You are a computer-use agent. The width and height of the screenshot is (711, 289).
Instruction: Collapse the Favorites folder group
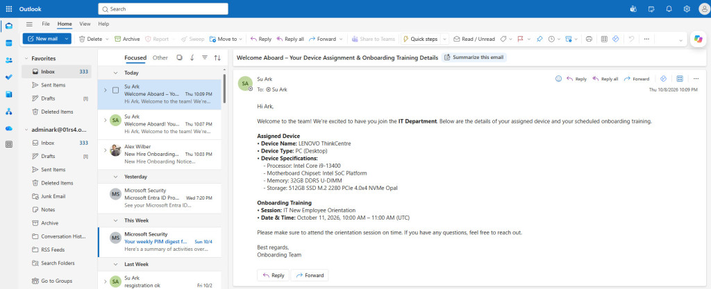point(26,58)
